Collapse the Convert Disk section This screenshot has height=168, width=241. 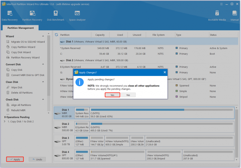[43, 64]
